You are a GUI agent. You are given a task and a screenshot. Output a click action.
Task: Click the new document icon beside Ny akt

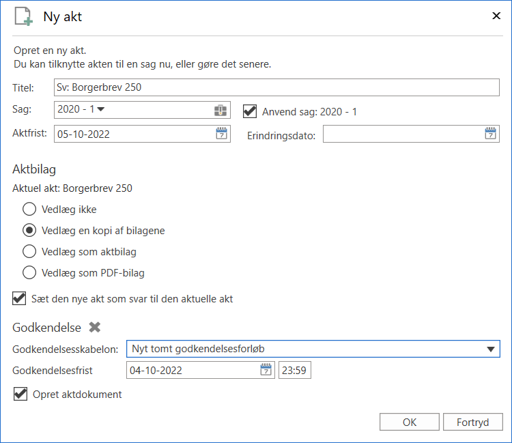point(24,16)
